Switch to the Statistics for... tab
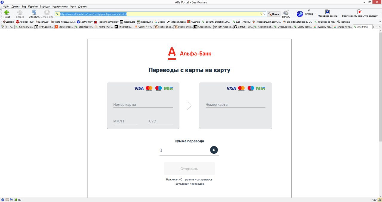 coord(84,27)
